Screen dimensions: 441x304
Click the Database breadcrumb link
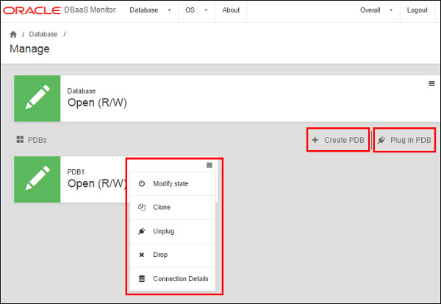43,35
